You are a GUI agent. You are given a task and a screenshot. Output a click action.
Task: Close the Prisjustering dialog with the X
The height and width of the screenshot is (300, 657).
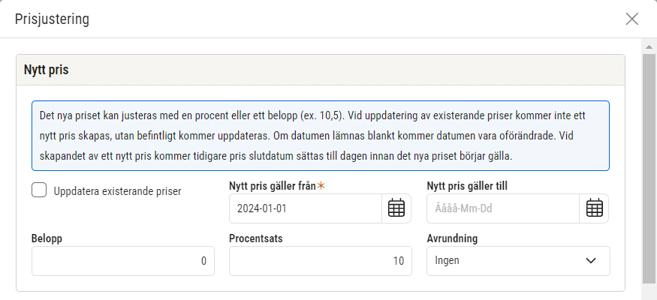632,19
